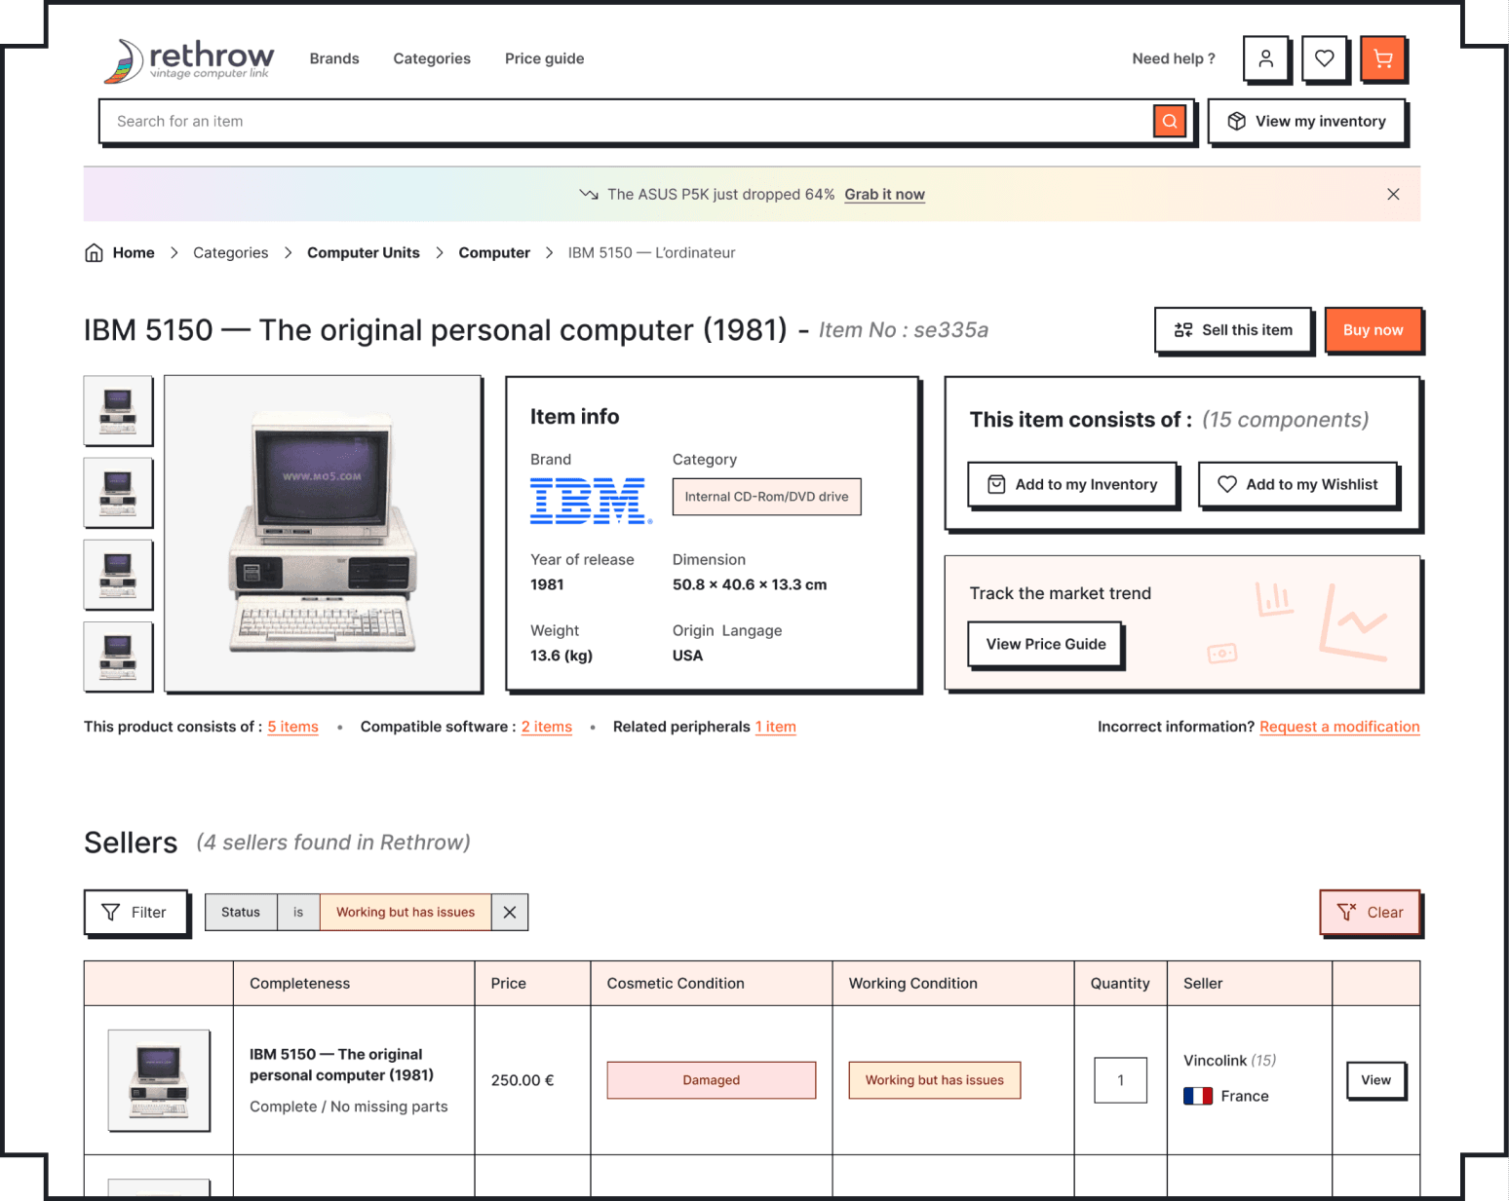The width and height of the screenshot is (1509, 1201).
Task: Open the shopping cart
Action: (x=1382, y=58)
